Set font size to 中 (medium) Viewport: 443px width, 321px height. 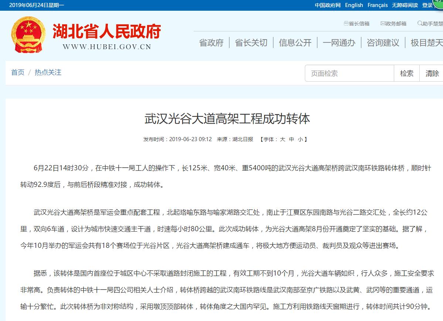(292, 139)
